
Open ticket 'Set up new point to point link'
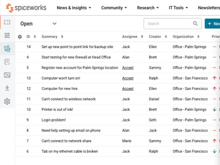[x=77, y=47]
